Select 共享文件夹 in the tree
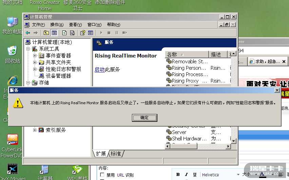Image resolution: width=289 pixels, height=180 pixels. [58, 62]
